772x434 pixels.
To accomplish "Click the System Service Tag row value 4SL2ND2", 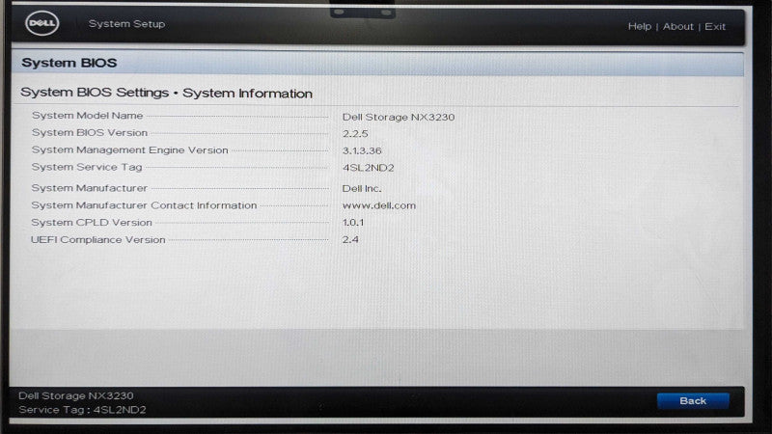I will tap(369, 168).
